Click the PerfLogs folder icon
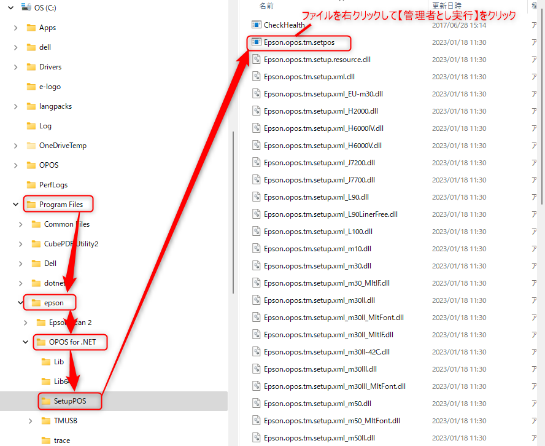Viewport: 545px width, 446px height. coord(31,185)
